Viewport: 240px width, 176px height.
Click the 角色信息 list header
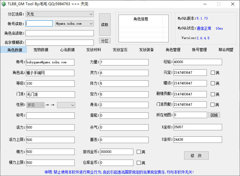point(141,19)
